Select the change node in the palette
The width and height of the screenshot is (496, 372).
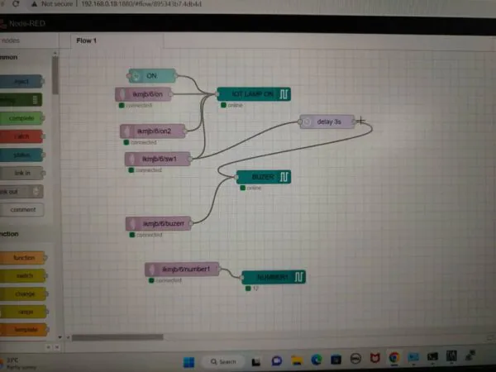(23, 293)
